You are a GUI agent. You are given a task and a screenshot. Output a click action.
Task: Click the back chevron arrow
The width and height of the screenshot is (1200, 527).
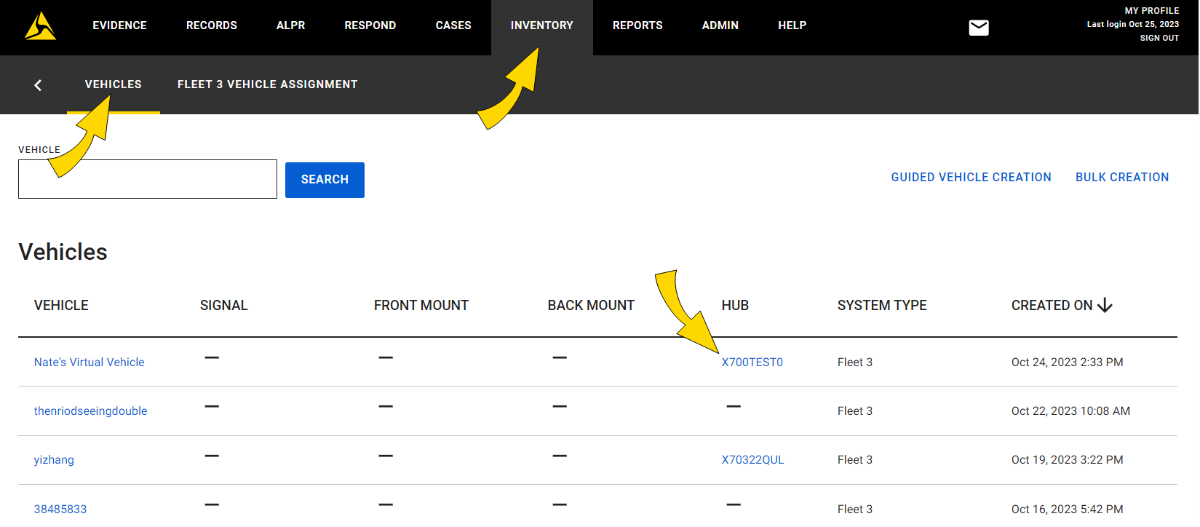[38, 85]
